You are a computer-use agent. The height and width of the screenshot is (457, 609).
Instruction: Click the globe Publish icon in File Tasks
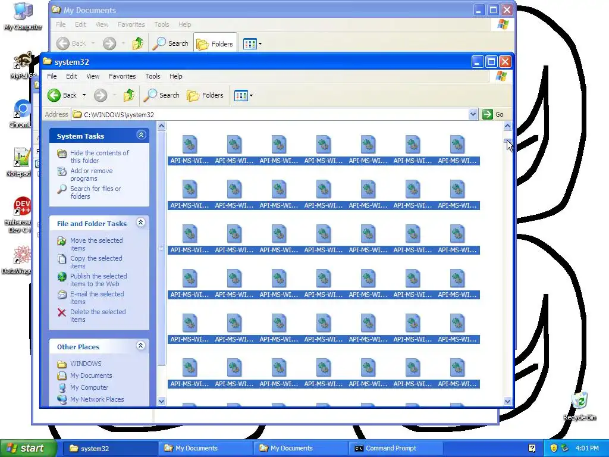pos(62,277)
